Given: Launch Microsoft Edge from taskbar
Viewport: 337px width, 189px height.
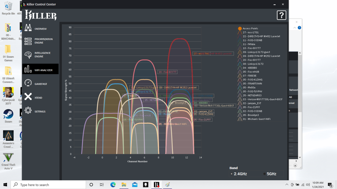Looking at the screenshot, I should tap(113, 185).
